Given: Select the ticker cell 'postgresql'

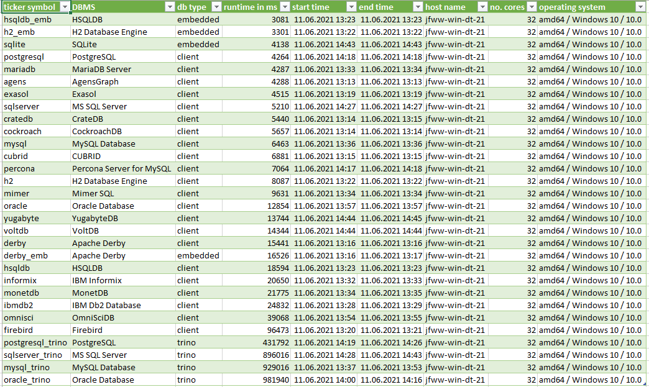Looking at the screenshot, I should tap(36, 57).
